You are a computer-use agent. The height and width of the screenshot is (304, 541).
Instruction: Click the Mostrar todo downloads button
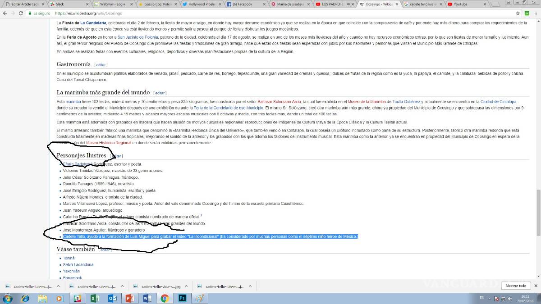coord(516,286)
